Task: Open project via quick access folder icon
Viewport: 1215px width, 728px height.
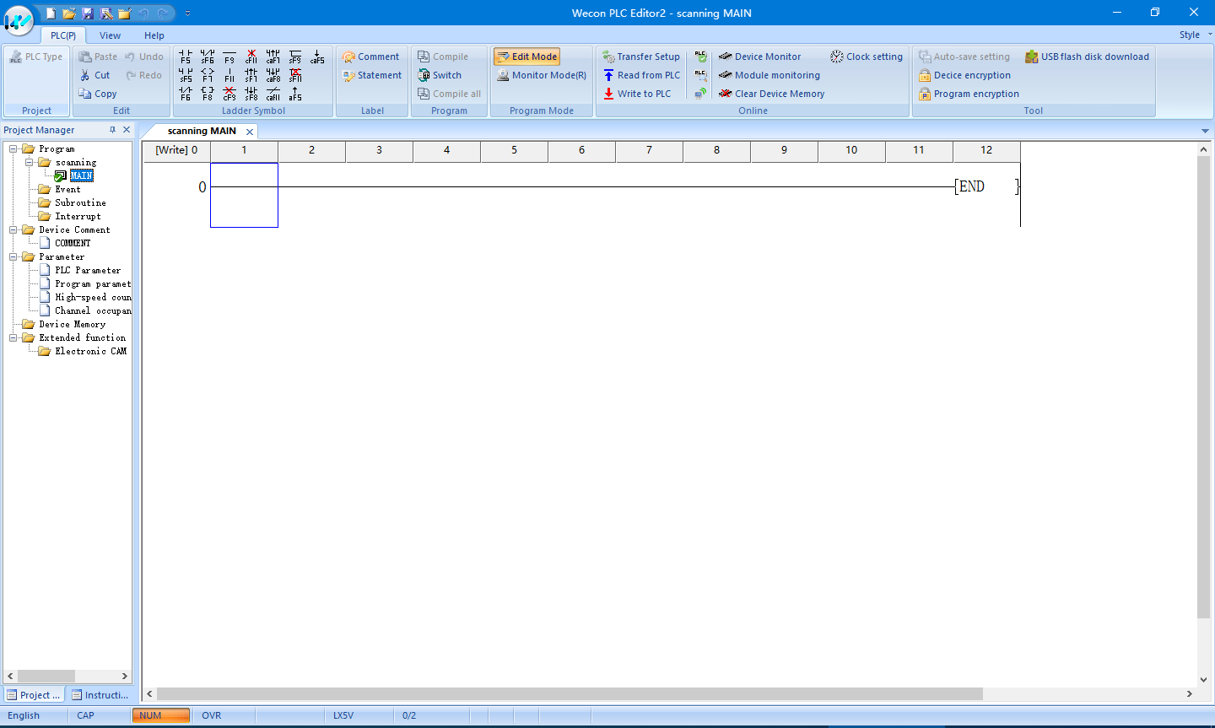Action: (x=69, y=13)
